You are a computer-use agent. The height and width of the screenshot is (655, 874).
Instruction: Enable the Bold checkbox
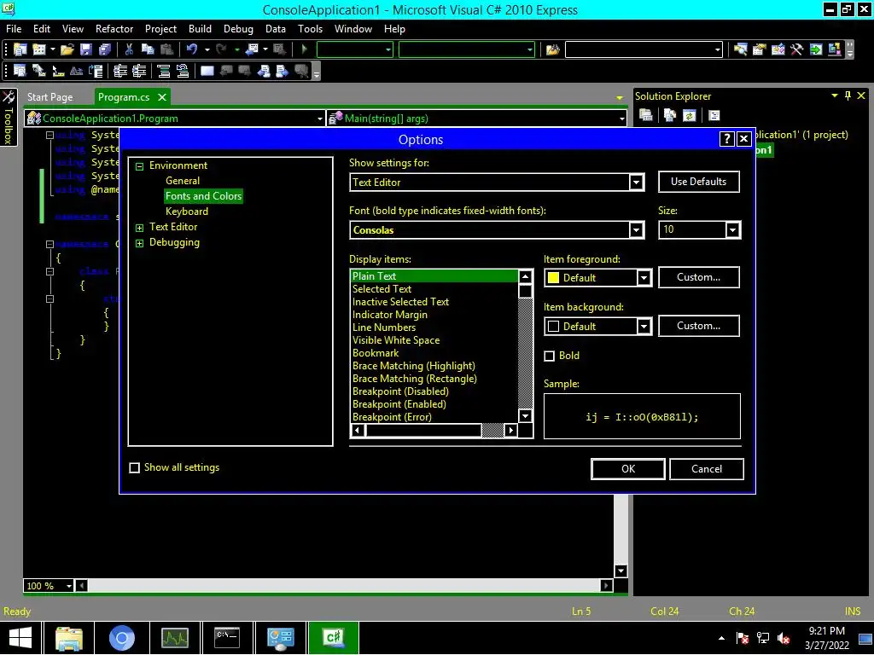tap(550, 356)
